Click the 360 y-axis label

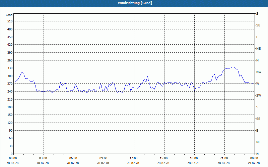click(10, 60)
